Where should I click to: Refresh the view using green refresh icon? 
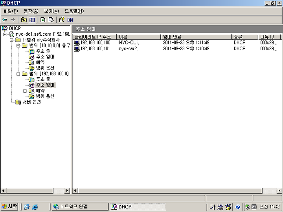(43, 20)
